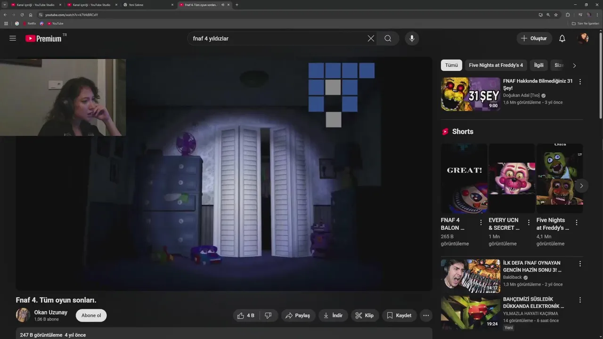Open the apps grid in bookmarks bar
This screenshot has height=339, width=603.
[x=6, y=24]
